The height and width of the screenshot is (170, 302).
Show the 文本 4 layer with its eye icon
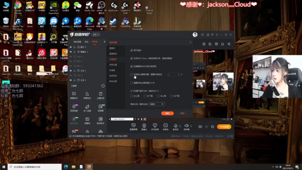(x=71, y=56)
